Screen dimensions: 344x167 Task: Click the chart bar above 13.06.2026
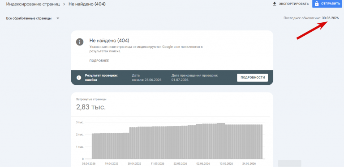point(227,142)
